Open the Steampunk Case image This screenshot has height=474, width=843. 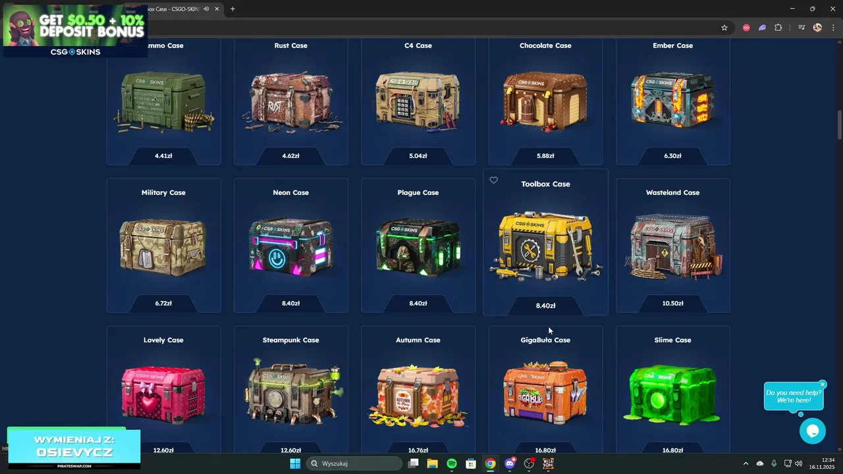click(293, 393)
